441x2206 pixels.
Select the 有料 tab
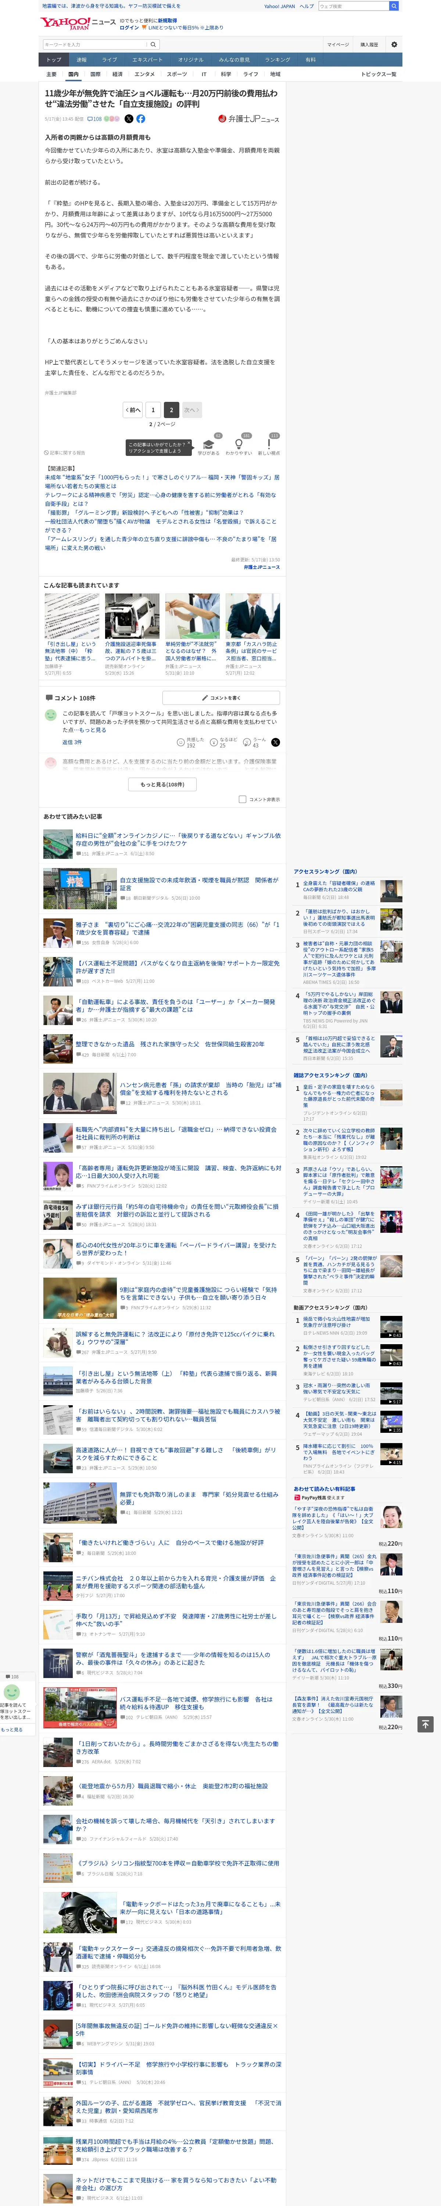pyautogui.click(x=311, y=60)
